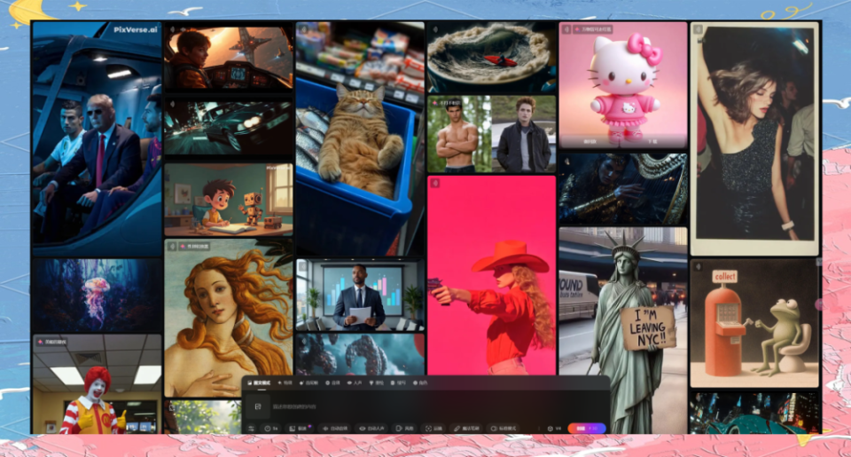Select the first image-text mode tab
The height and width of the screenshot is (457, 851).
click(259, 382)
